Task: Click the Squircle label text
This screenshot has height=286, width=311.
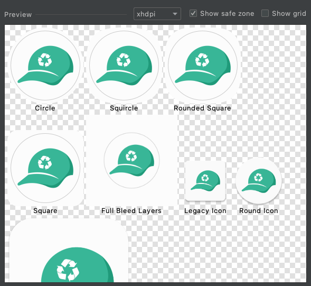Action: (124, 108)
